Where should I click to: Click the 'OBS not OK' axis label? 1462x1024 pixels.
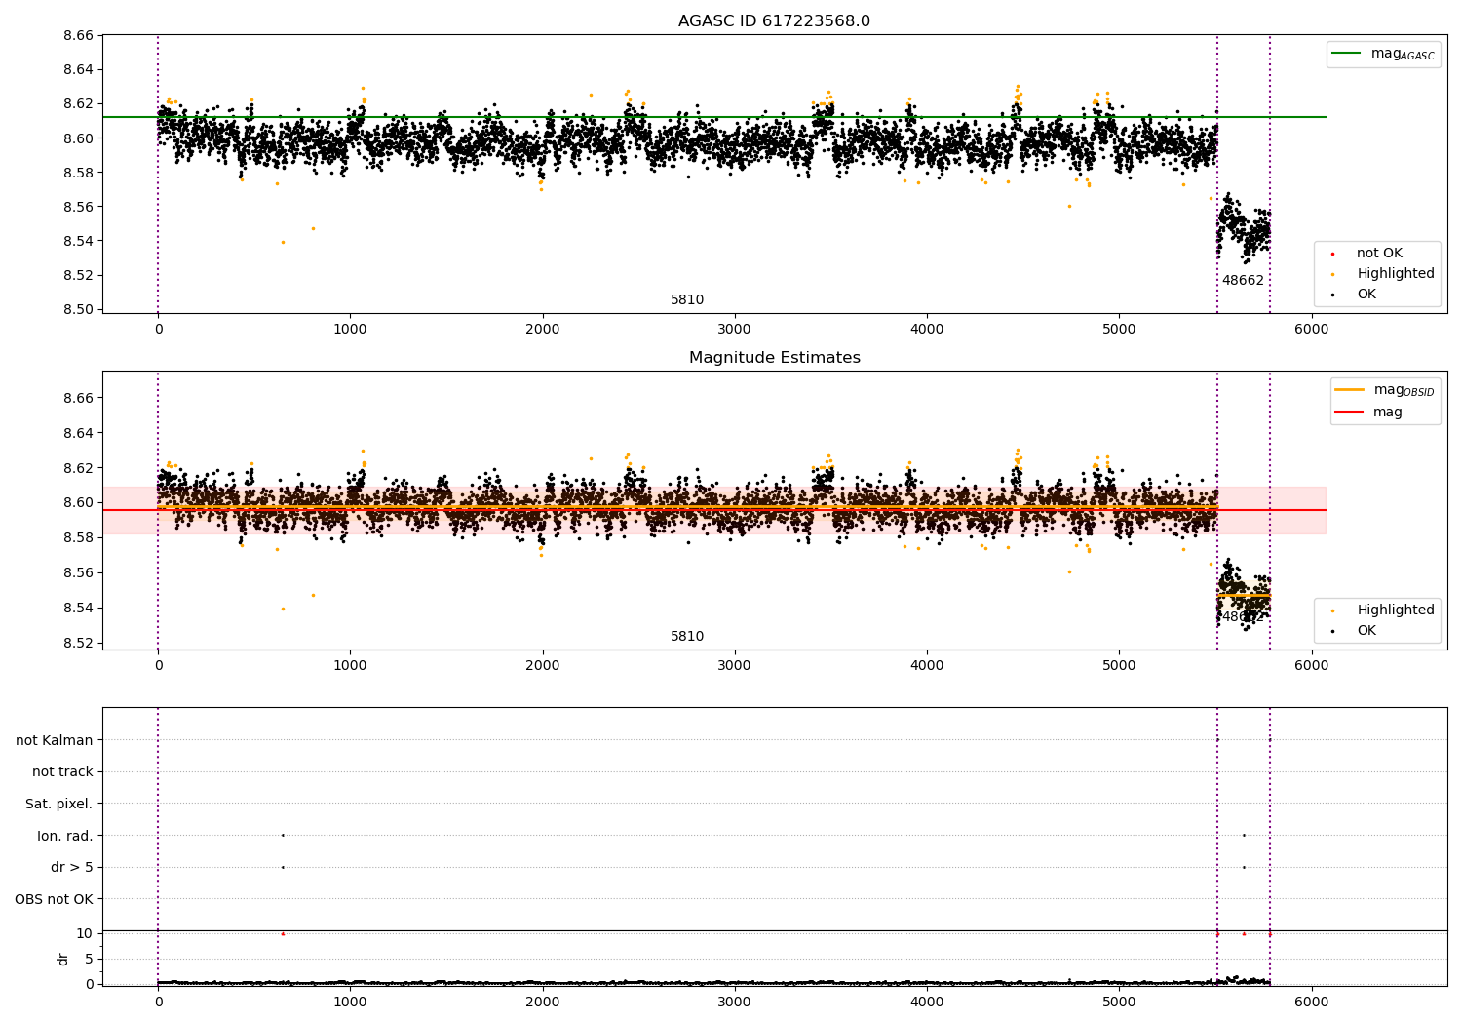54,899
